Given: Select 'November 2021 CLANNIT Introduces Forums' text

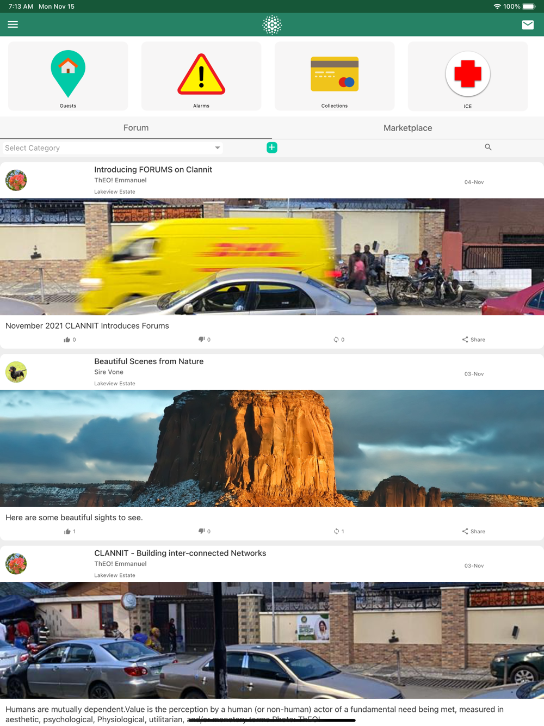Looking at the screenshot, I should click(87, 326).
